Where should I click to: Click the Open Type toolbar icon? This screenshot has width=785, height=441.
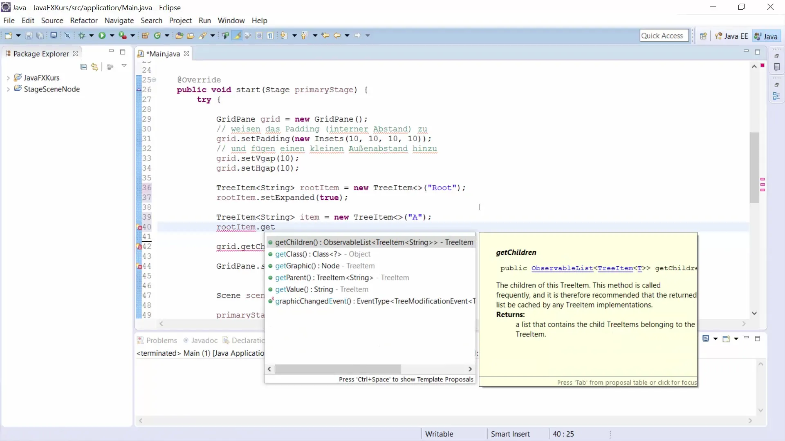179,36
